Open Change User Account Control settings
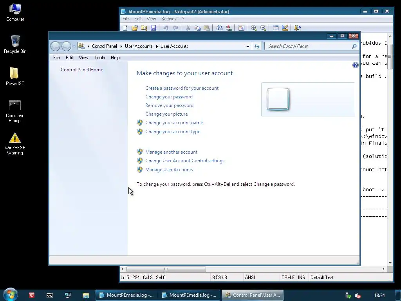Screen dimensions: 401x301 click(x=185, y=161)
